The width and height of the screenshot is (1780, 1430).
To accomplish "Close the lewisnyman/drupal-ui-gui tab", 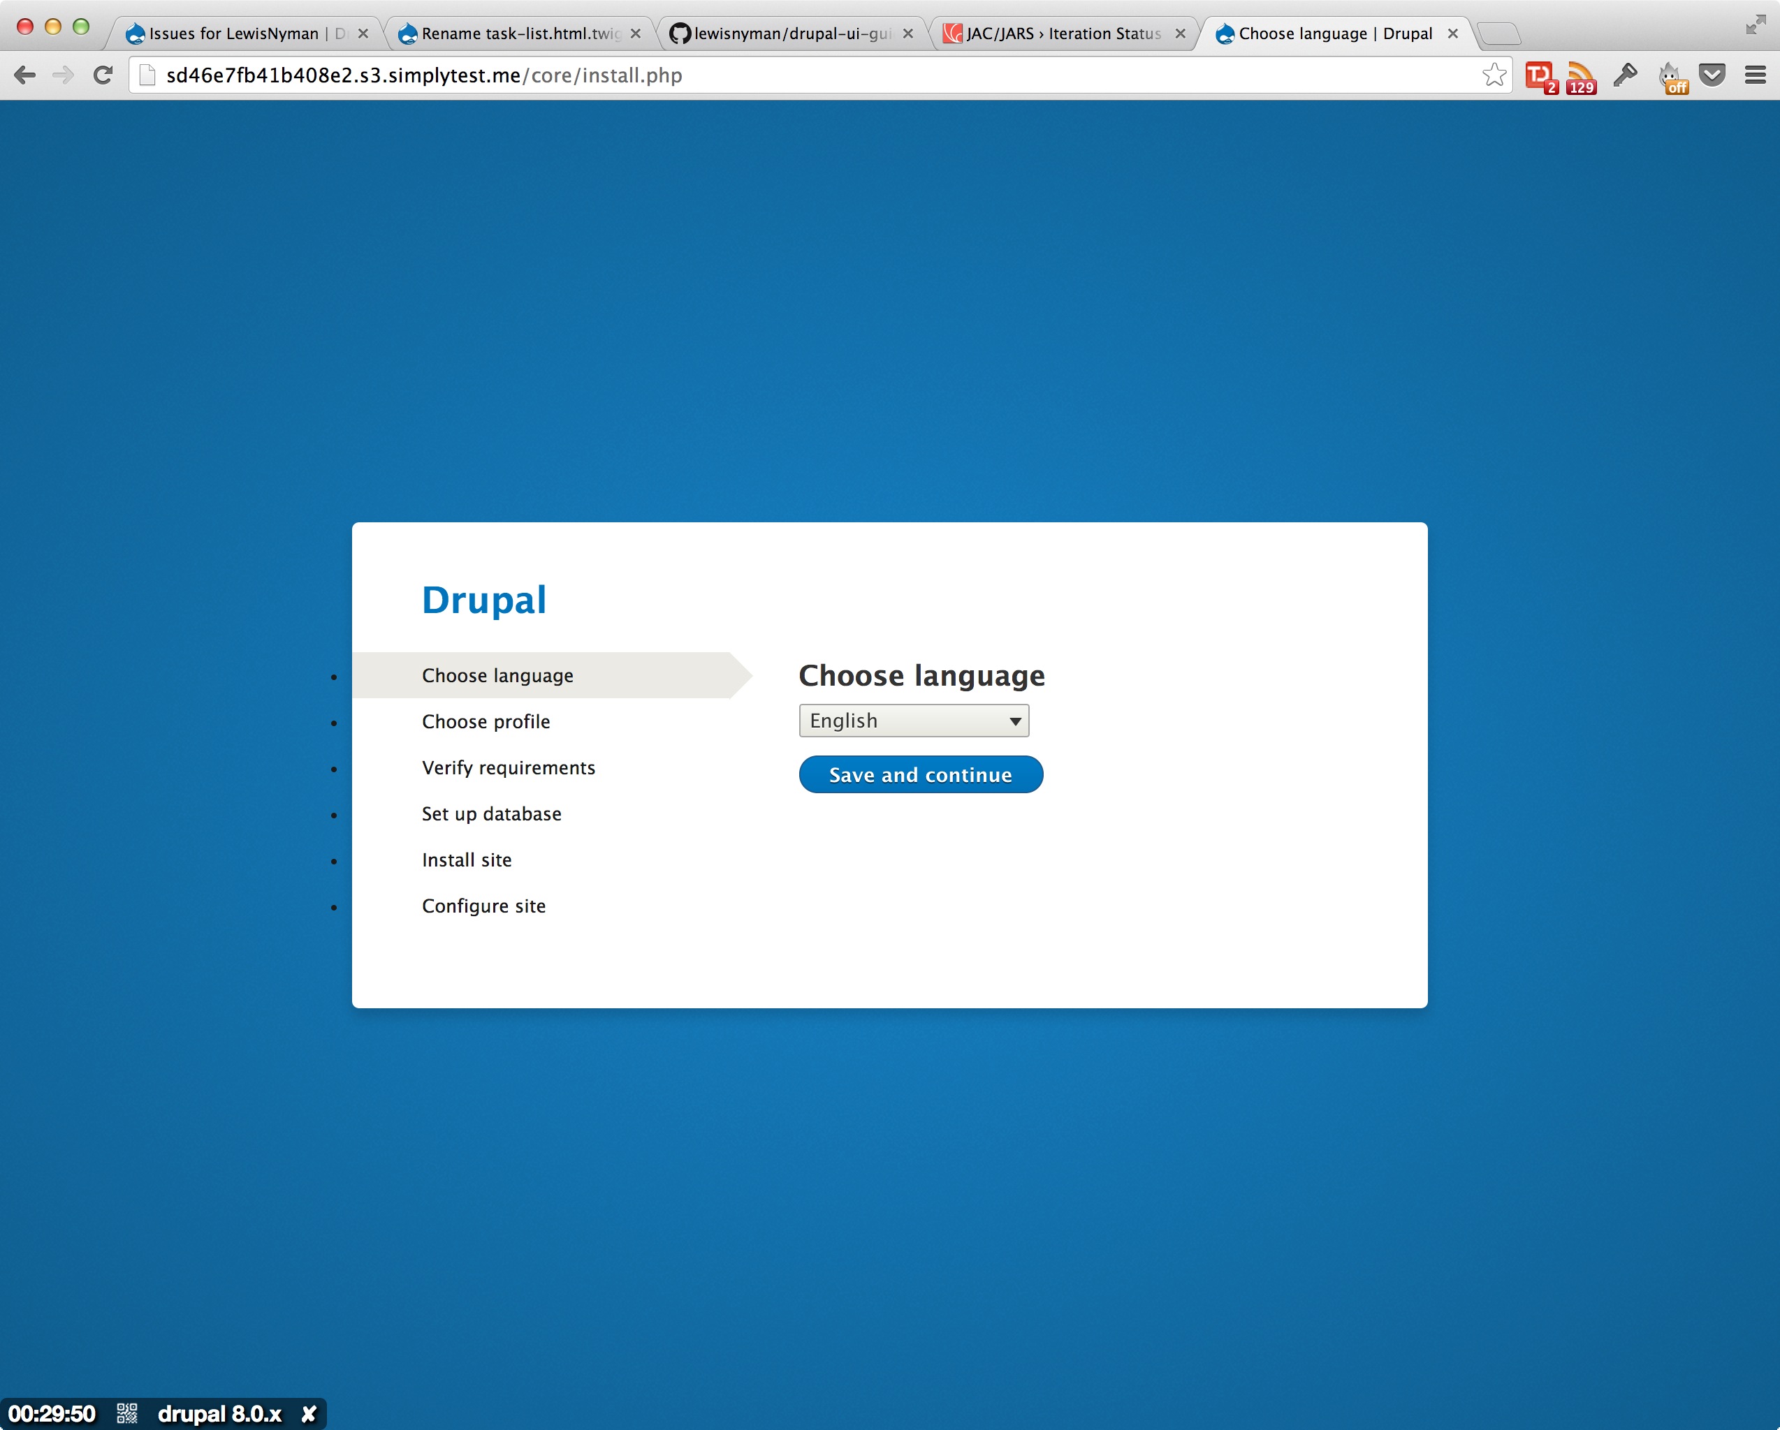I will [908, 34].
